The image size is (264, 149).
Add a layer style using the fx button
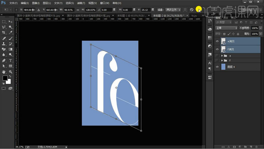[x=228, y=147]
